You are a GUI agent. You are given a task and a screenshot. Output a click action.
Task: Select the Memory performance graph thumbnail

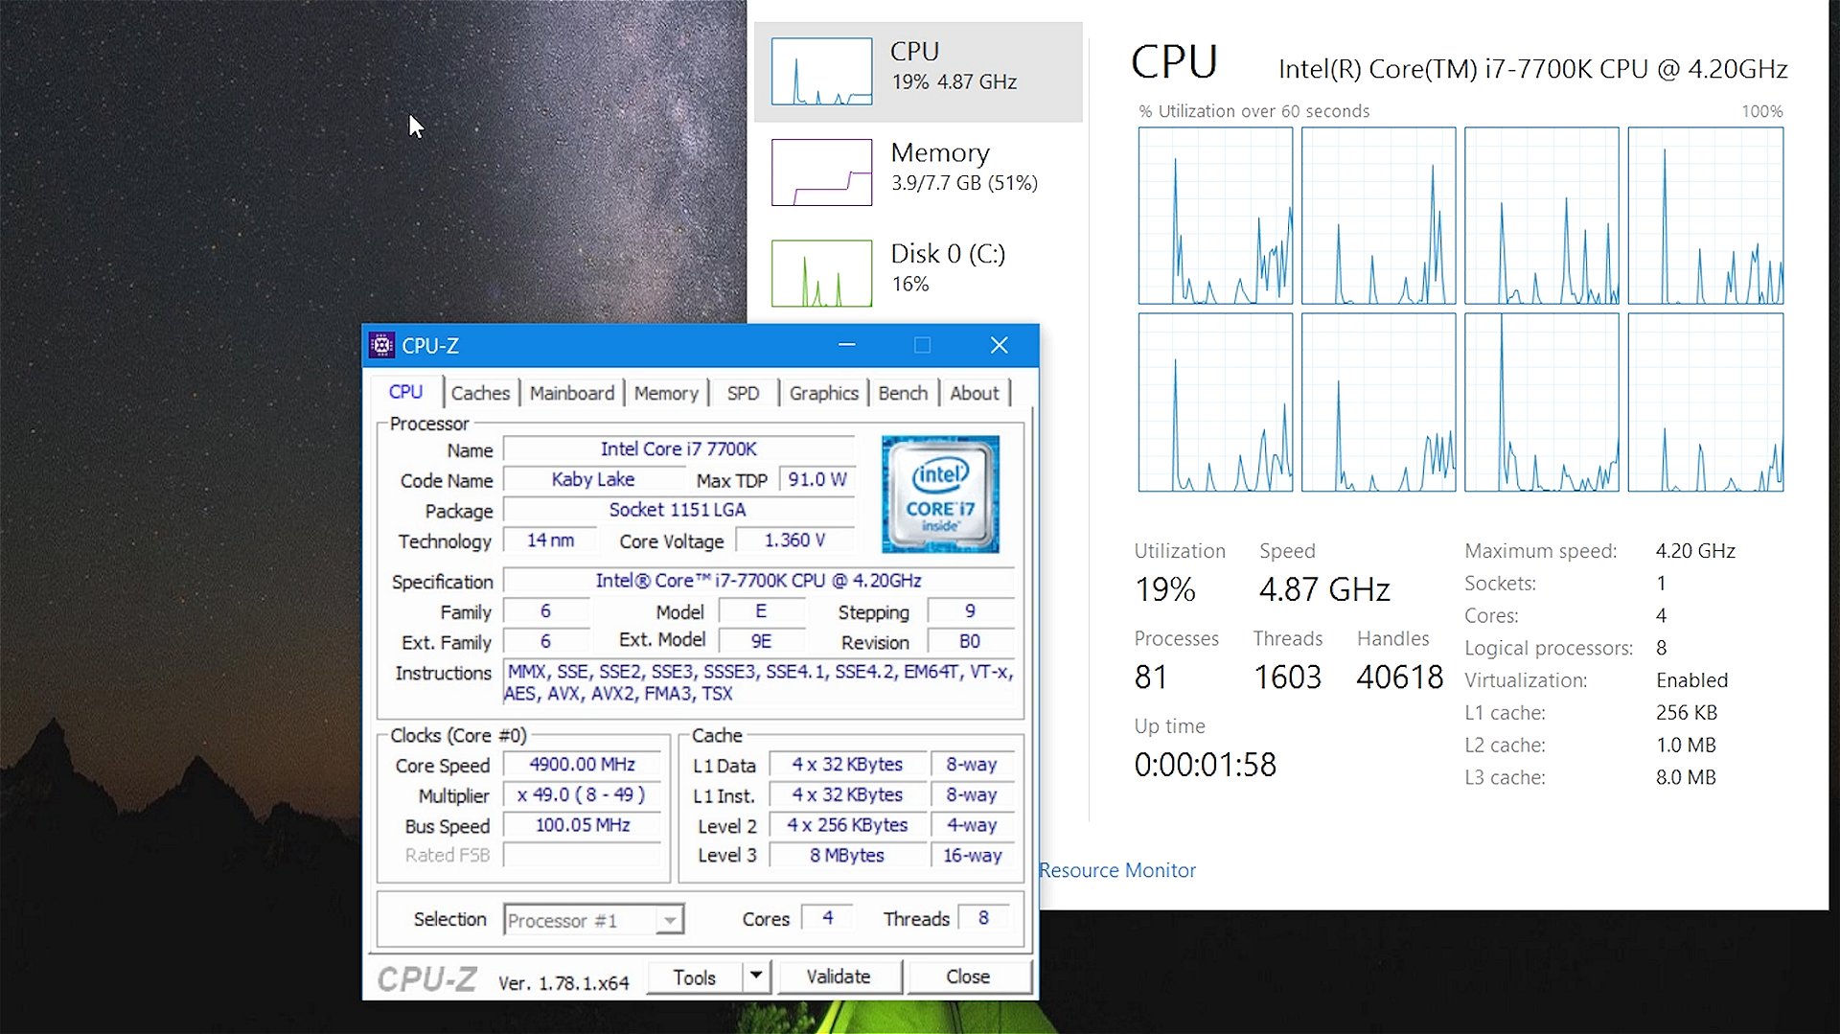821,172
